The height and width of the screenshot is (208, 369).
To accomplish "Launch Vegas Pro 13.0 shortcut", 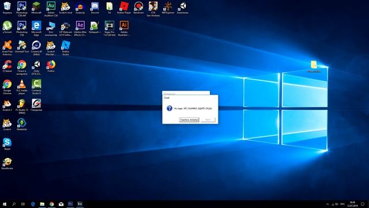I will [x=109, y=28].
